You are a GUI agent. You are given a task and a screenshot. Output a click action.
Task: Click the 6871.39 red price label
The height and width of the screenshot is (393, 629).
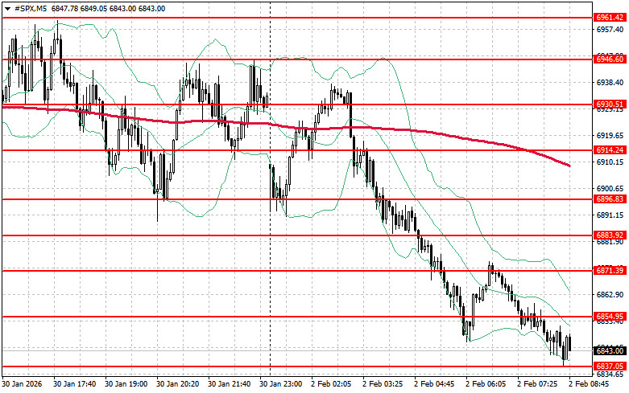(x=610, y=271)
